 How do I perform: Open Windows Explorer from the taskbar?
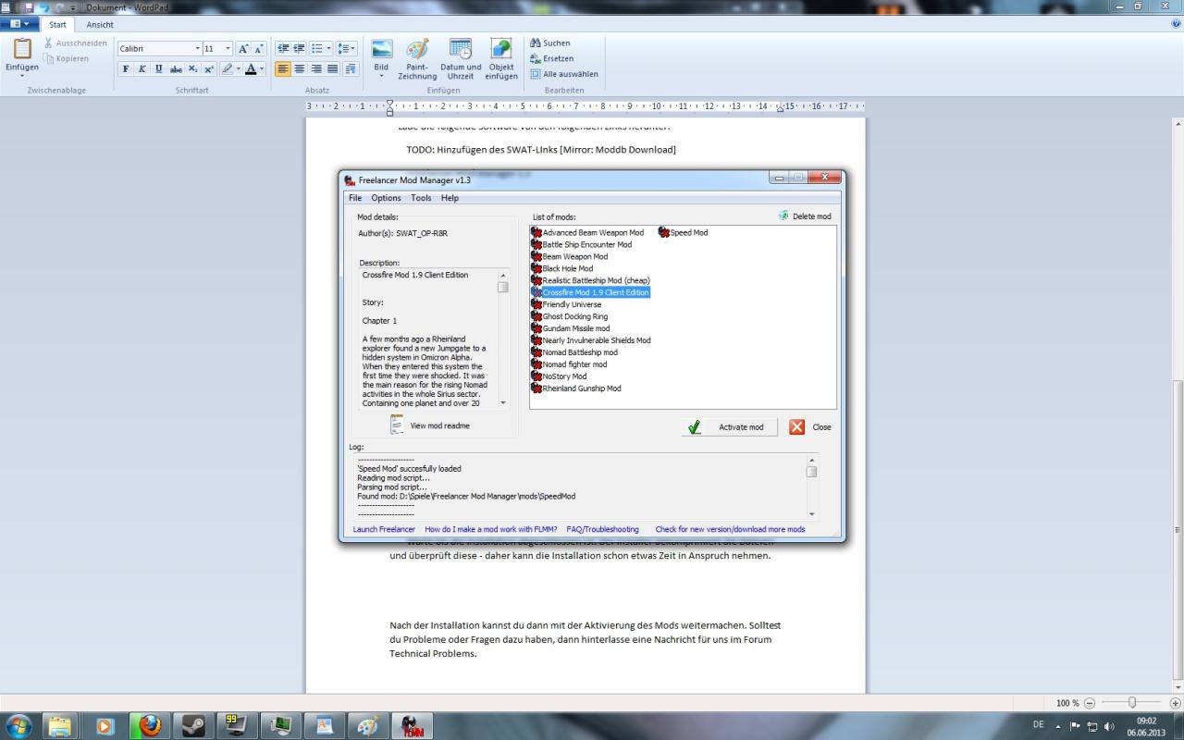[60, 725]
